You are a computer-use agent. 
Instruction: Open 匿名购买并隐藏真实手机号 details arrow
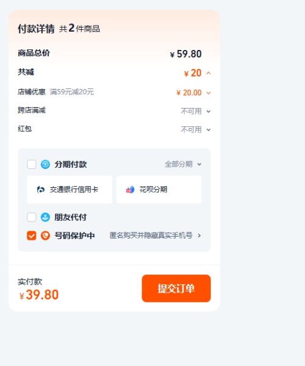pyautogui.click(x=199, y=235)
